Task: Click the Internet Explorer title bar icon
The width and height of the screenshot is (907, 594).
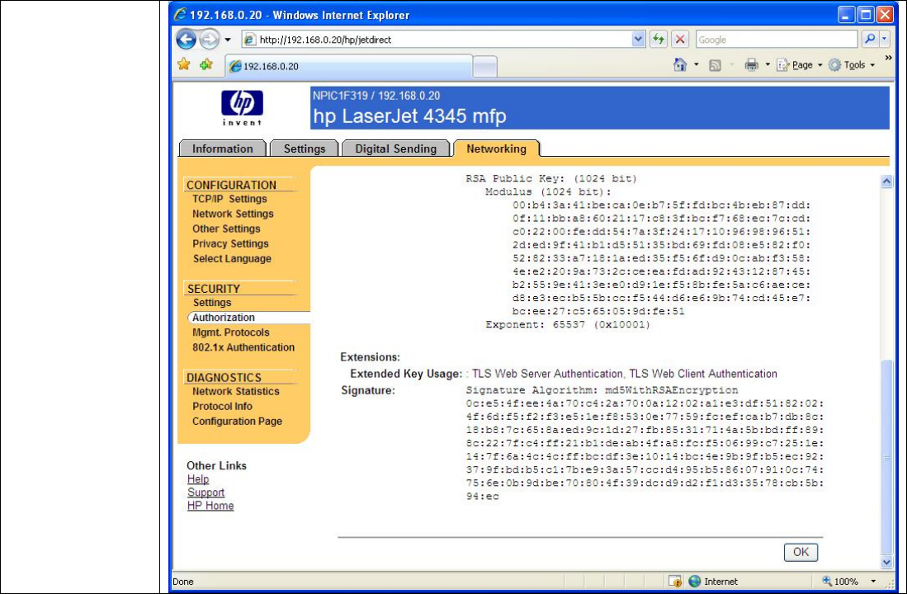Action: pyautogui.click(x=181, y=15)
